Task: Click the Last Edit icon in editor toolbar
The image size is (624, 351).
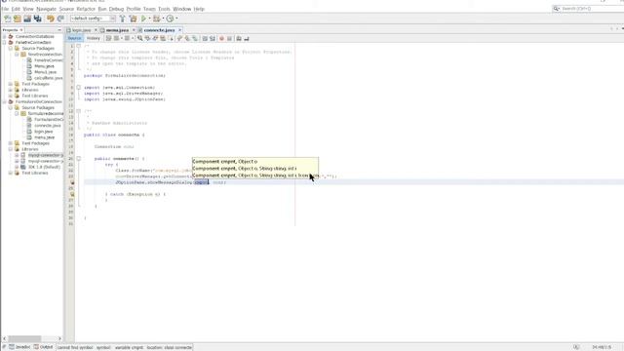Action: [x=108, y=39]
